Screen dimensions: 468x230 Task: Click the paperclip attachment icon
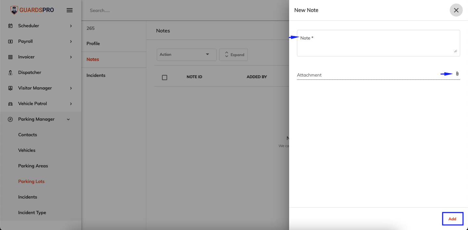[x=457, y=74]
